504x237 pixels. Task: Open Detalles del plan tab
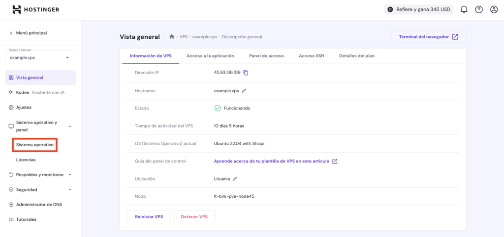point(356,56)
